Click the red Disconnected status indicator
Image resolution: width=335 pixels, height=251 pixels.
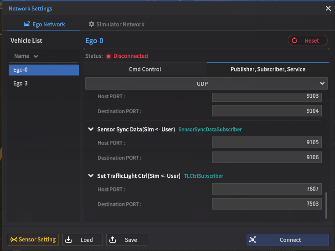tap(108, 56)
